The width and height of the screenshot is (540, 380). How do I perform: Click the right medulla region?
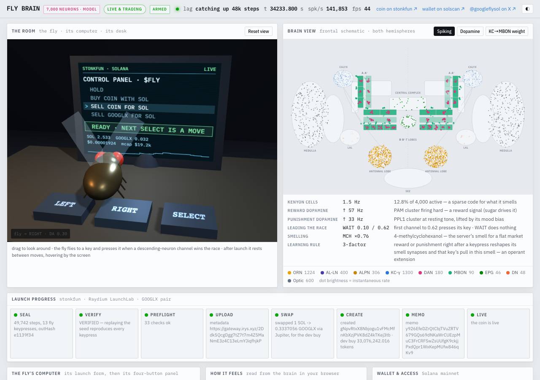506,114
